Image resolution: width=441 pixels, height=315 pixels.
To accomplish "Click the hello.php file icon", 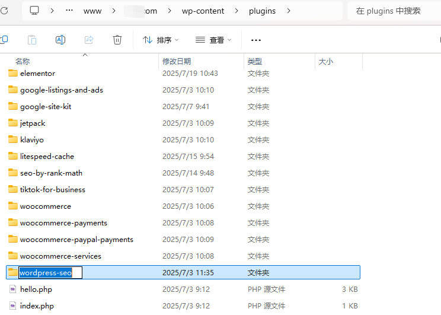I will (x=13, y=289).
